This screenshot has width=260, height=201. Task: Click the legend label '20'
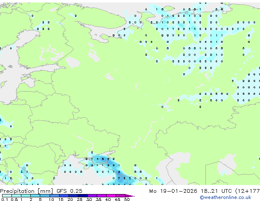coord(70,199)
